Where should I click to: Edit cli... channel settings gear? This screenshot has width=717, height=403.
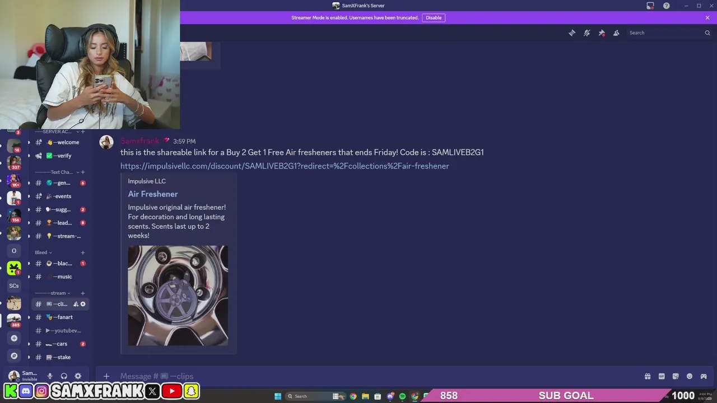(x=83, y=304)
